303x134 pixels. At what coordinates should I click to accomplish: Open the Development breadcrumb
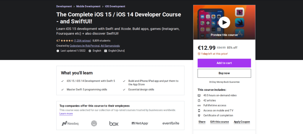coord(64,6)
